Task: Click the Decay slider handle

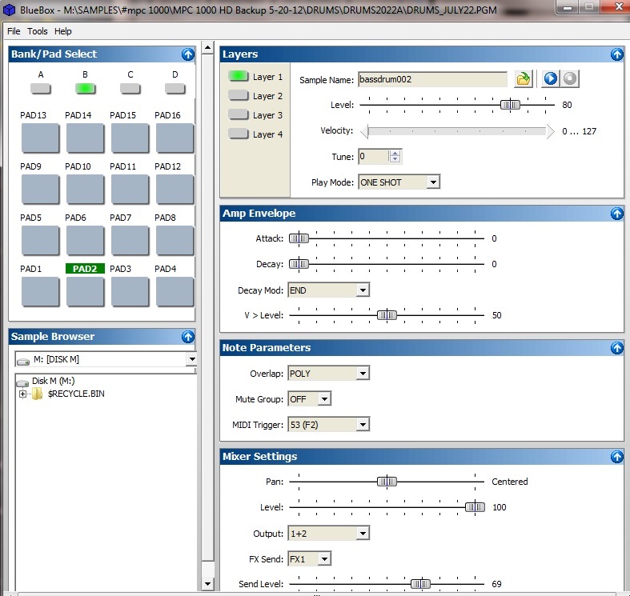Action: (x=299, y=264)
